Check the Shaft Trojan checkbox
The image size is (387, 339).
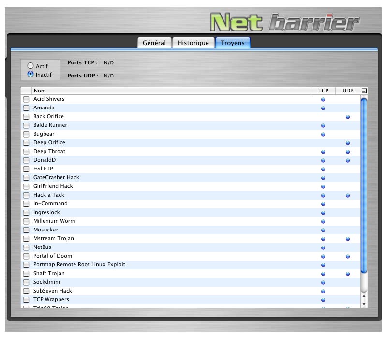pyautogui.click(x=26, y=274)
